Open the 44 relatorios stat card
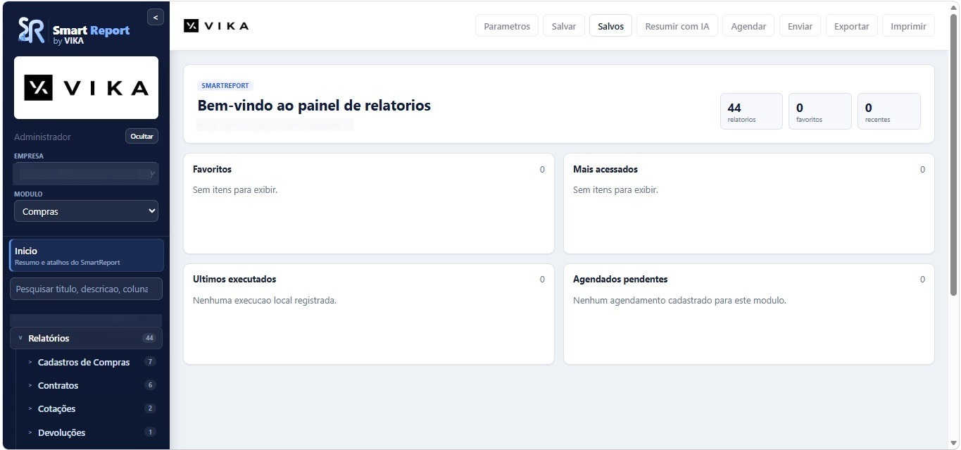 pyautogui.click(x=751, y=111)
